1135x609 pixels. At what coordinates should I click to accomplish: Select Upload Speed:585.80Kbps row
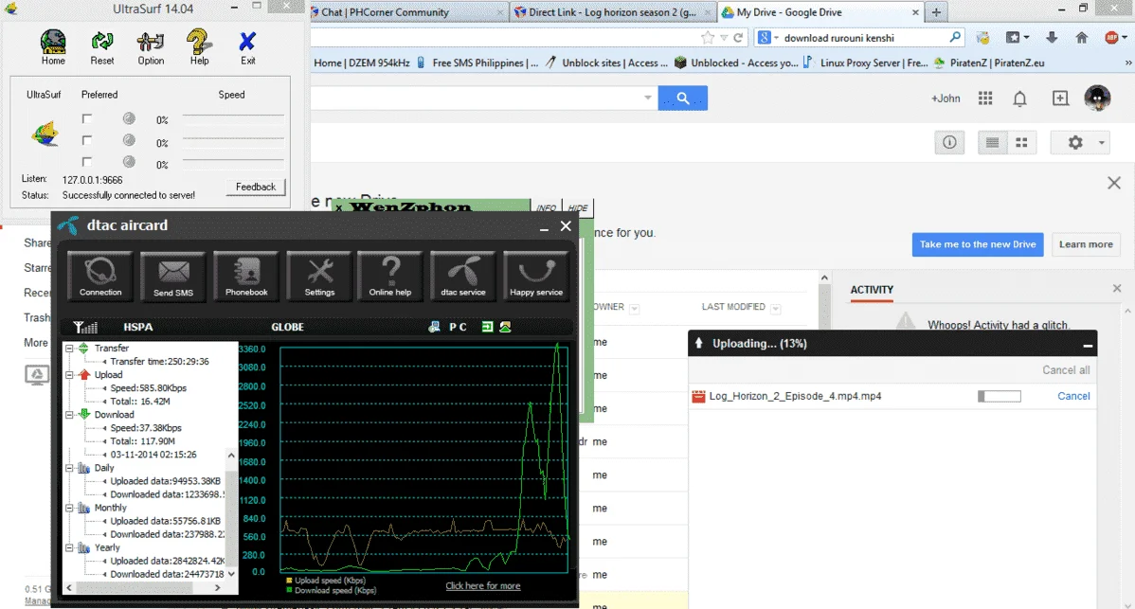149,388
